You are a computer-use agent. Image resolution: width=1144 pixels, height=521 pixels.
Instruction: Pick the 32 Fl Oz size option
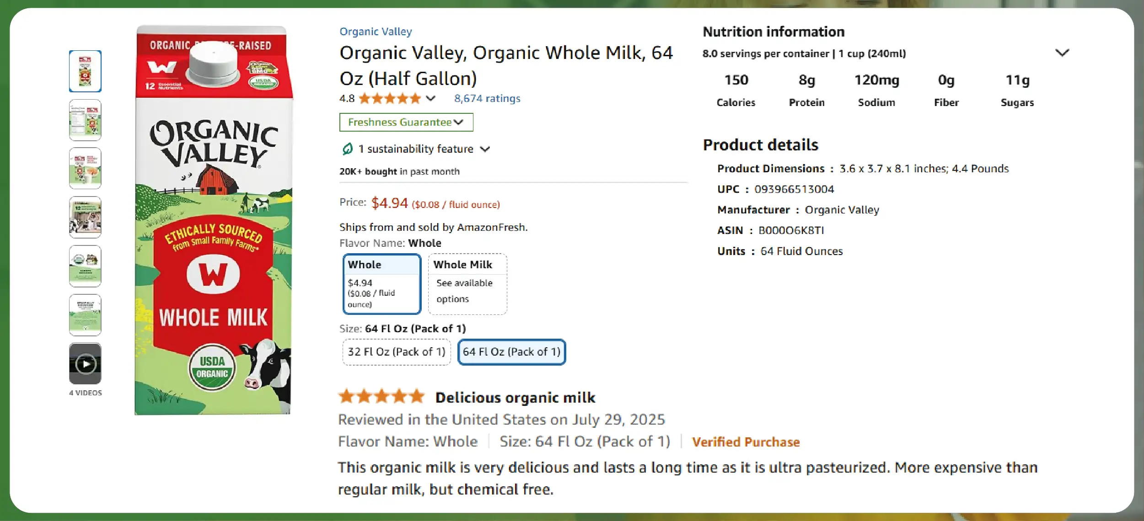(396, 352)
